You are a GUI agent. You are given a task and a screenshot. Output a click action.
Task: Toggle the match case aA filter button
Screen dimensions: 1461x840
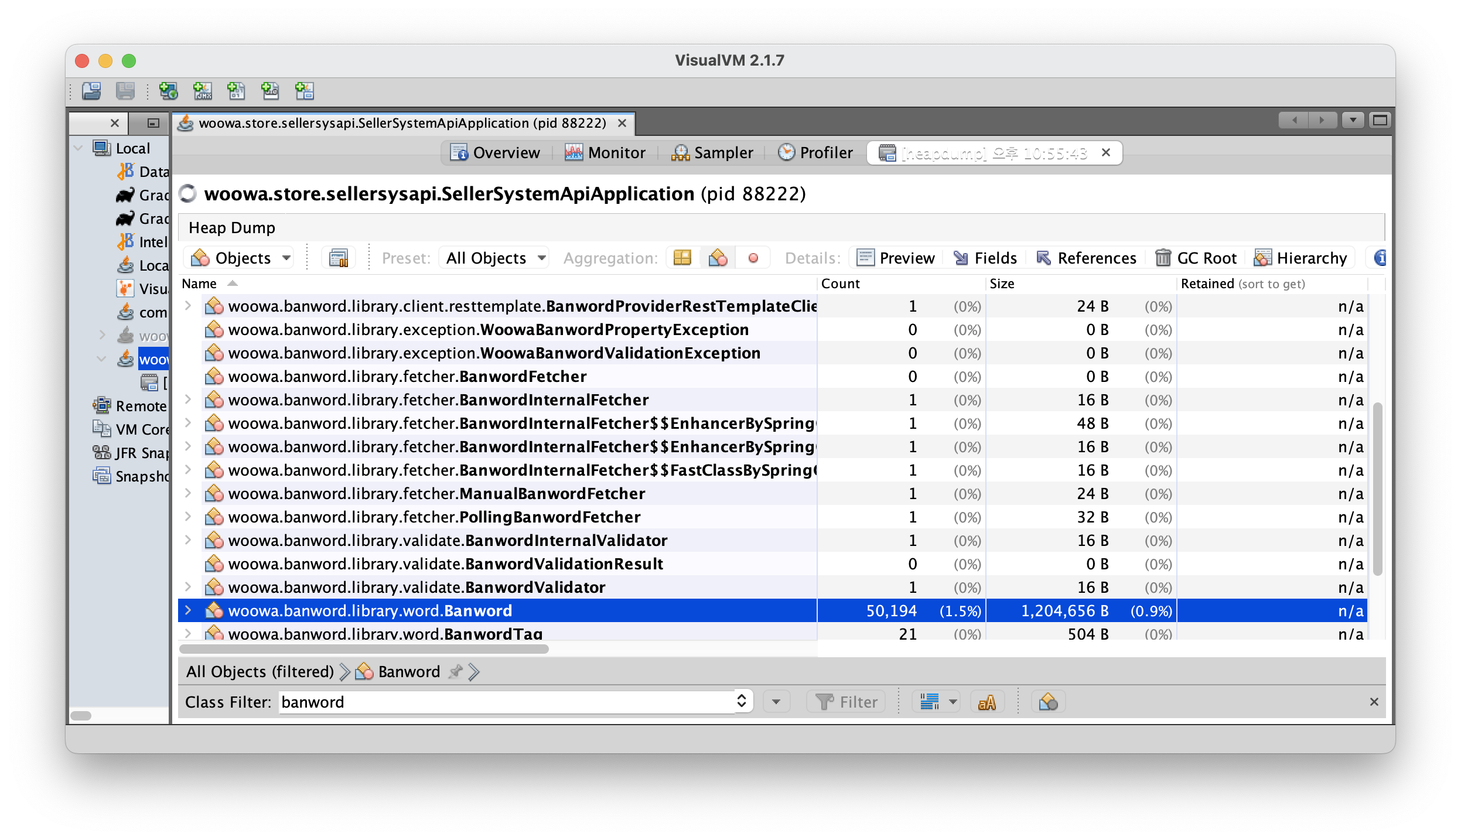tap(987, 702)
